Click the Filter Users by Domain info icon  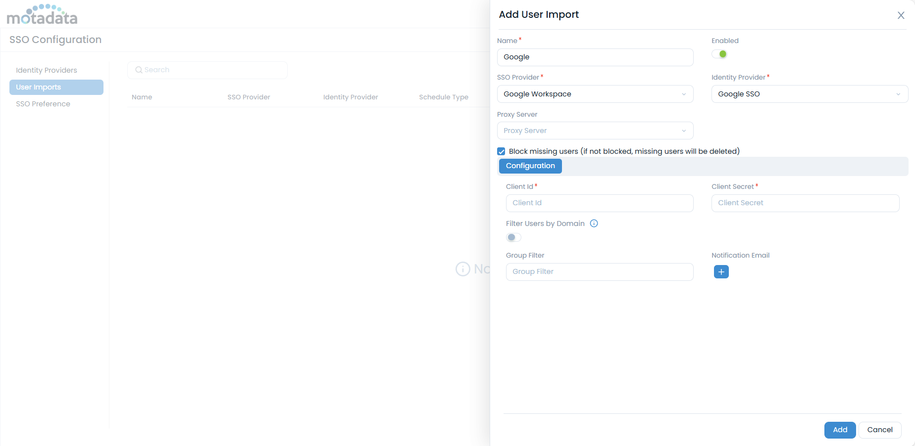(594, 223)
